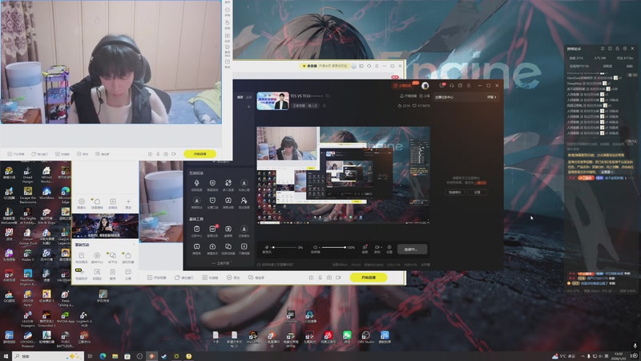Click the first item in the yellow window's bottom toolbar
The height and width of the screenshot is (361, 641).
(156, 278)
